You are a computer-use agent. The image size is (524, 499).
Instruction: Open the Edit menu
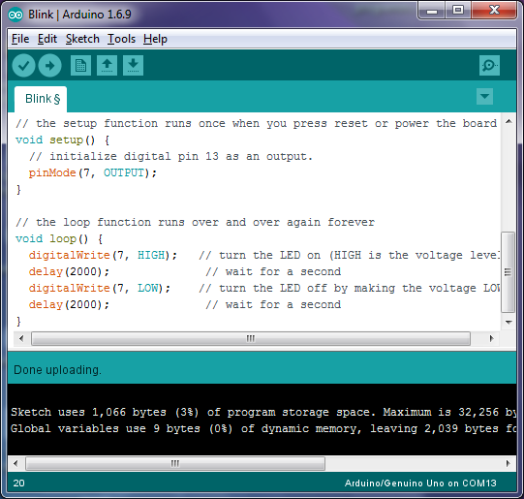47,39
